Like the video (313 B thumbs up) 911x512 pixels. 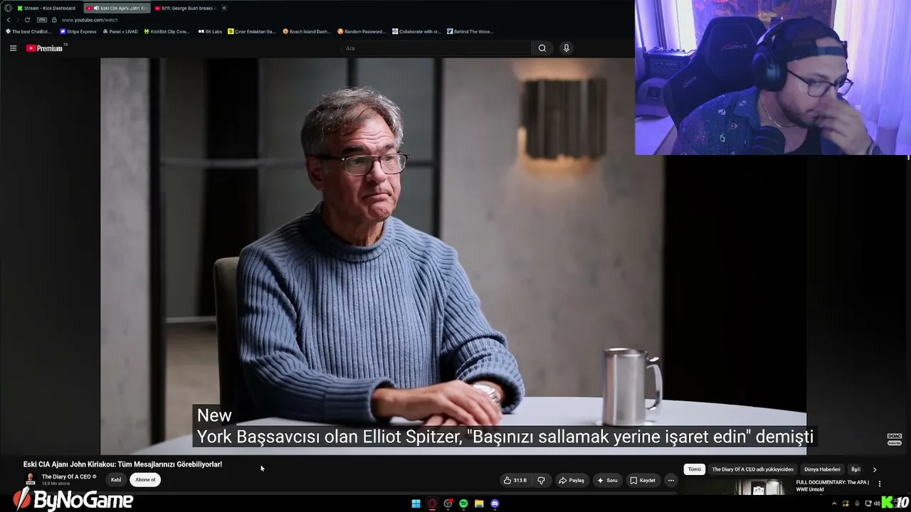(x=515, y=481)
